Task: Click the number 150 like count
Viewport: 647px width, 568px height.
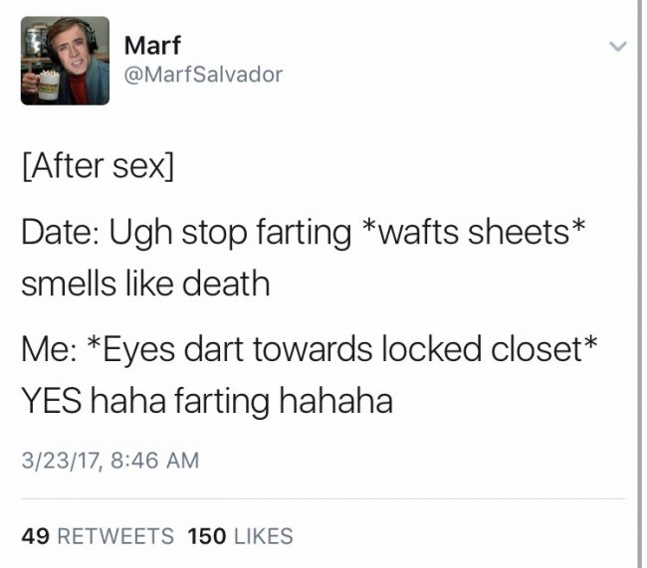Action: tap(207, 536)
